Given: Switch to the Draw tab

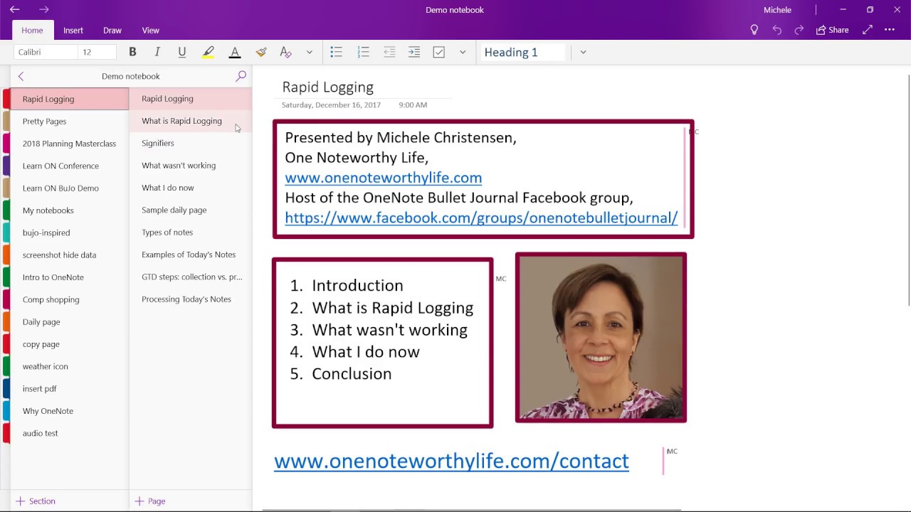Looking at the screenshot, I should [112, 30].
